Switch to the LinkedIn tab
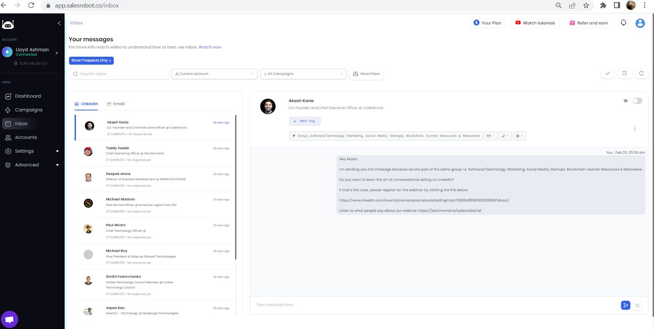Viewport: 654px width, 329px height. 86,104
